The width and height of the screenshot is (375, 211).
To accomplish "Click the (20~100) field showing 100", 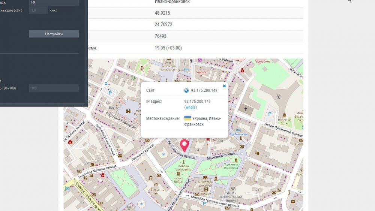I will pyautogui.click(x=54, y=88).
